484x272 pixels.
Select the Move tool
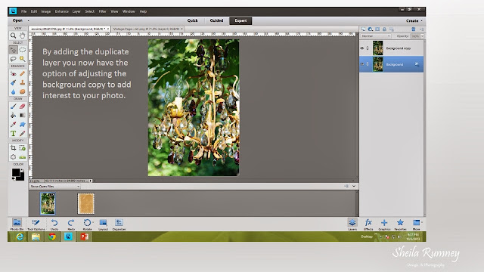[14, 50]
